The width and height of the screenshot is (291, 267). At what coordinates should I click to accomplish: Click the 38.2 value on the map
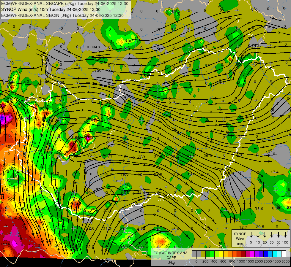[107, 229]
